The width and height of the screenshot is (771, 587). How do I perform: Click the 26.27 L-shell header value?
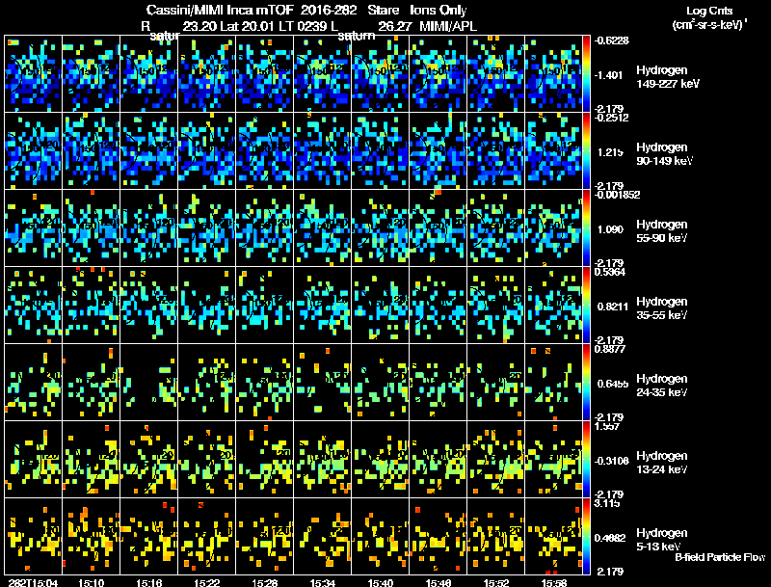click(x=395, y=26)
